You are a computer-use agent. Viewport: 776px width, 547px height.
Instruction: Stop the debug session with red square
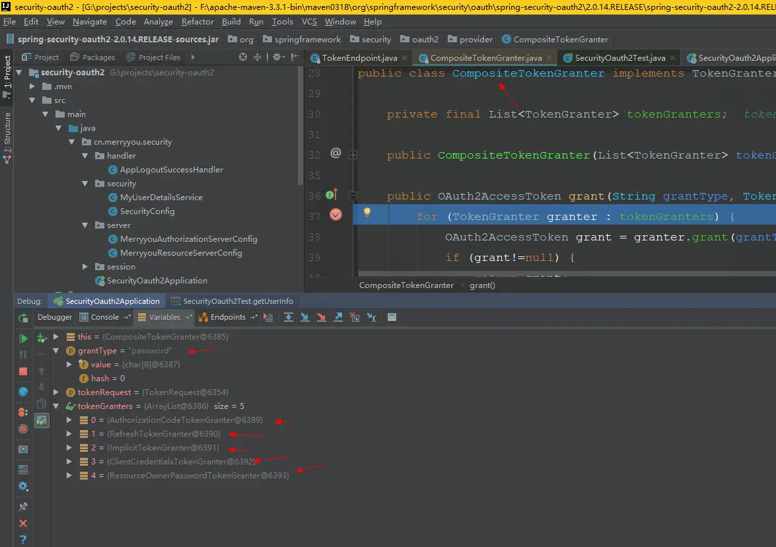point(23,371)
